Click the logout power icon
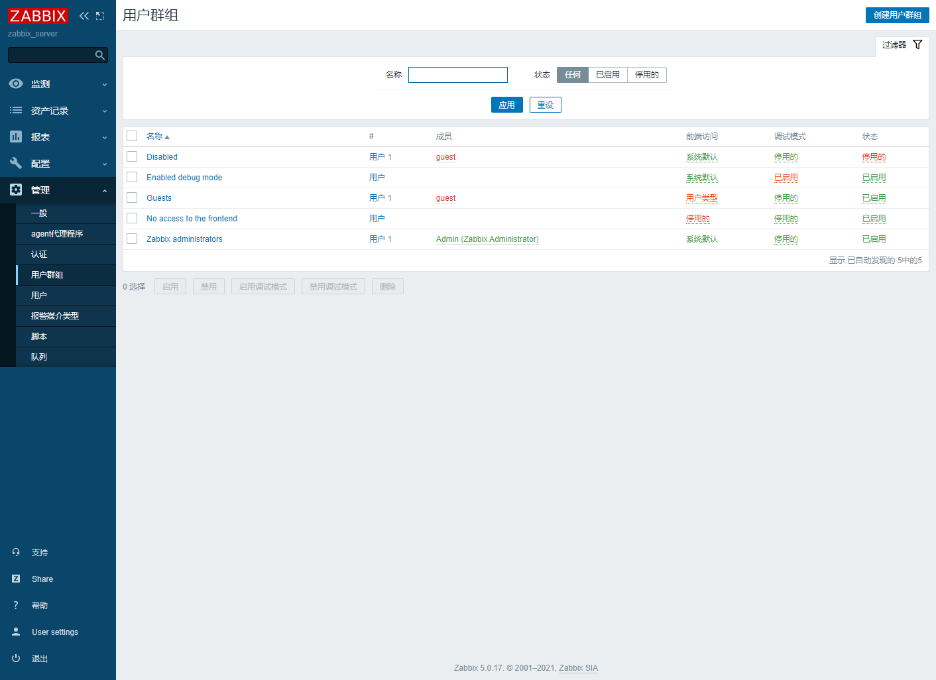936x680 pixels. coord(16,658)
